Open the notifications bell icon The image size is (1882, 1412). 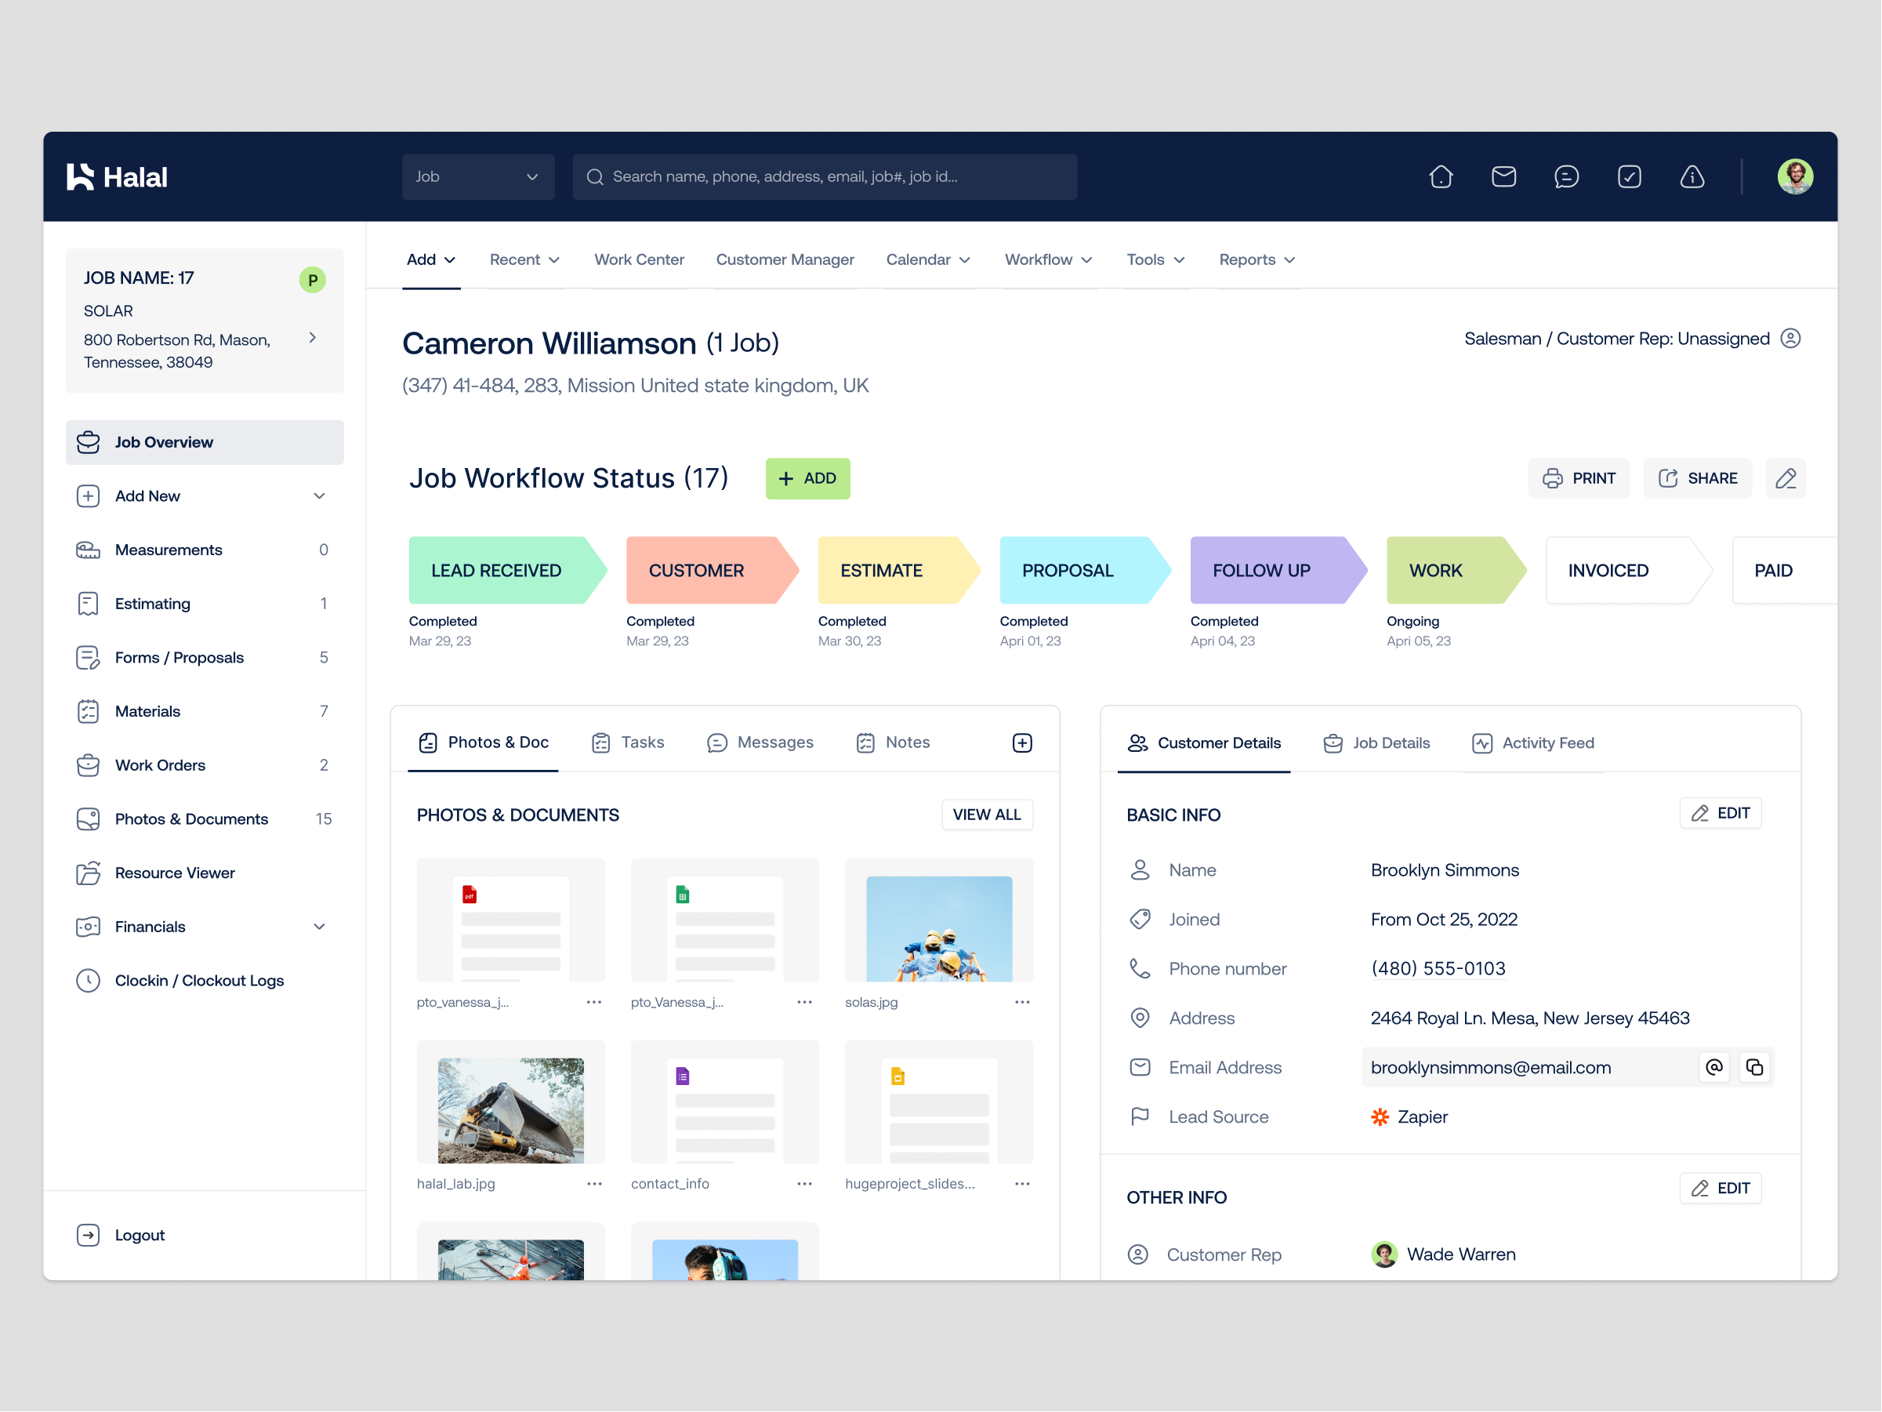tap(1692, 176)
